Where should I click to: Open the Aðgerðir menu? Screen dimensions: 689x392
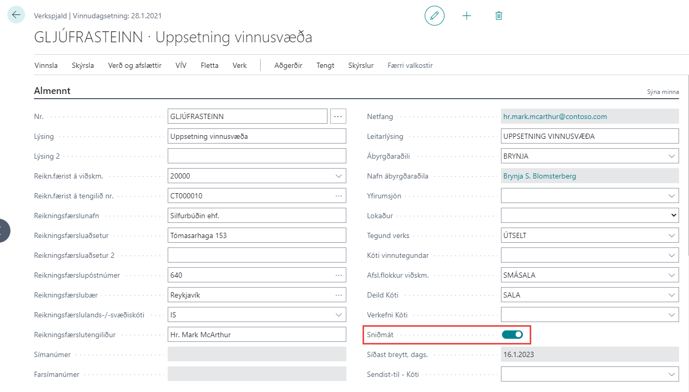tap(288, 65)
